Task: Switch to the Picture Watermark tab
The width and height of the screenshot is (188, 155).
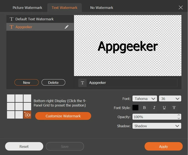Action: pyautogui.click(x=27, y=7)
